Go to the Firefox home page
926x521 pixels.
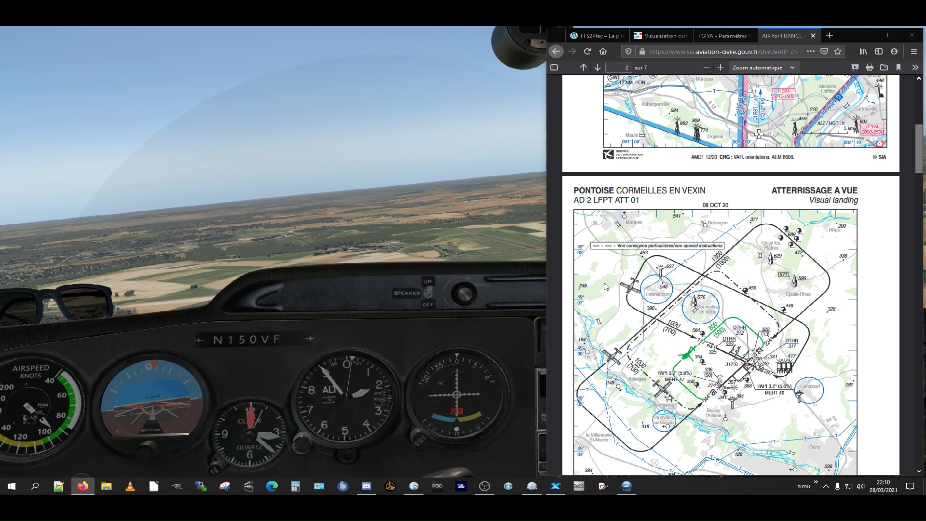click(603, 52)
